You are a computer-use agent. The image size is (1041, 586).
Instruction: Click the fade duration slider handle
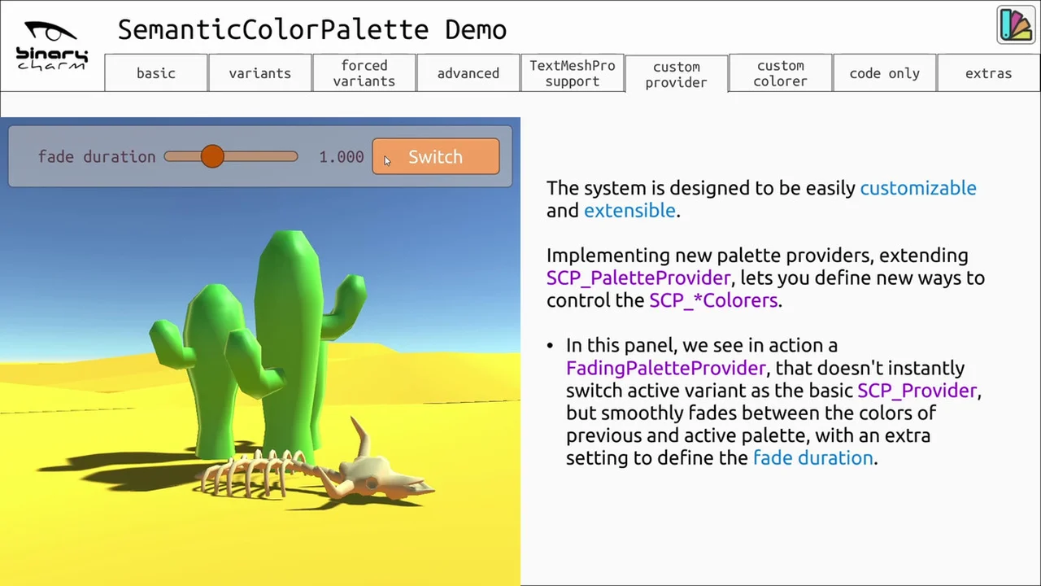pyautogui.click(x=212, y=157)
